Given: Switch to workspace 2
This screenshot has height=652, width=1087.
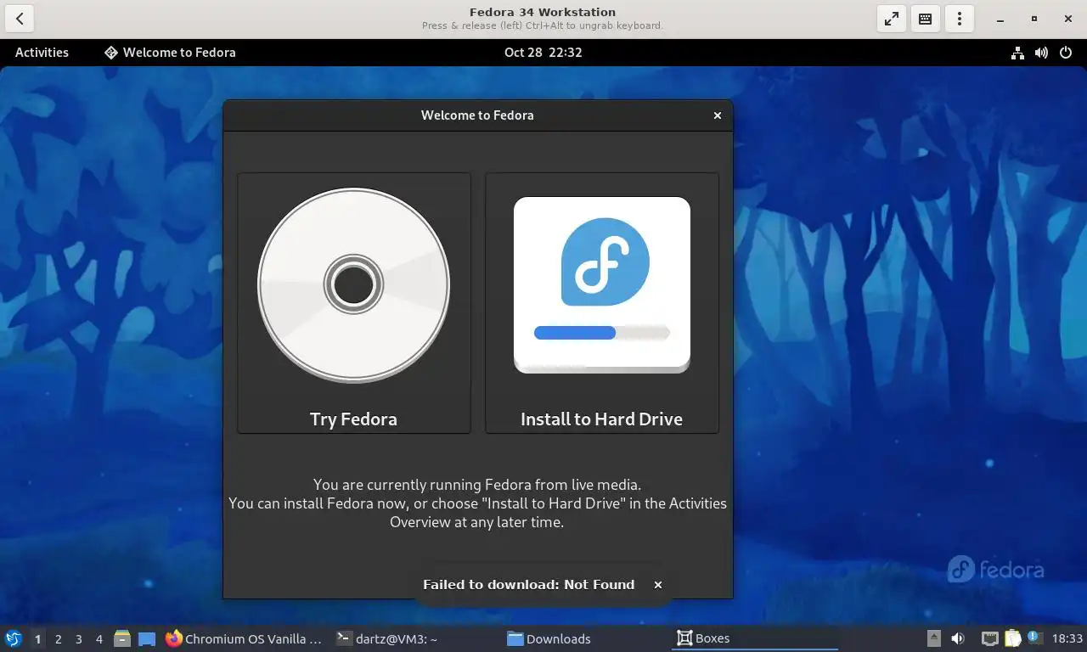Looking at the screenshot, I should point(59,639).
